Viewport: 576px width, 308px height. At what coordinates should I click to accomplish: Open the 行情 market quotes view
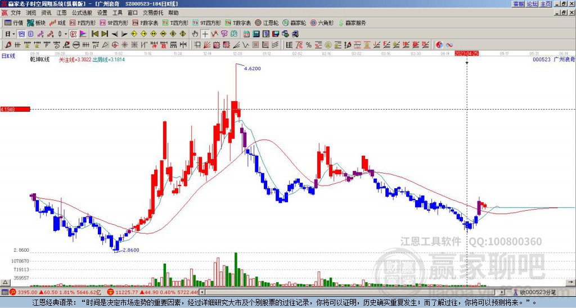point(14,22)
